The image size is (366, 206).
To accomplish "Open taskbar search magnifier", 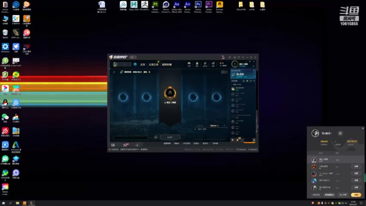I will pos(10,203).
